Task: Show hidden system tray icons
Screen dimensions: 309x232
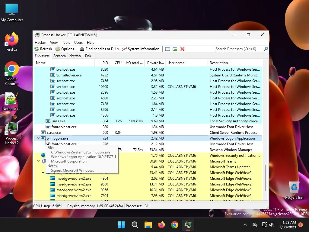Action: (x=245, y=225)
